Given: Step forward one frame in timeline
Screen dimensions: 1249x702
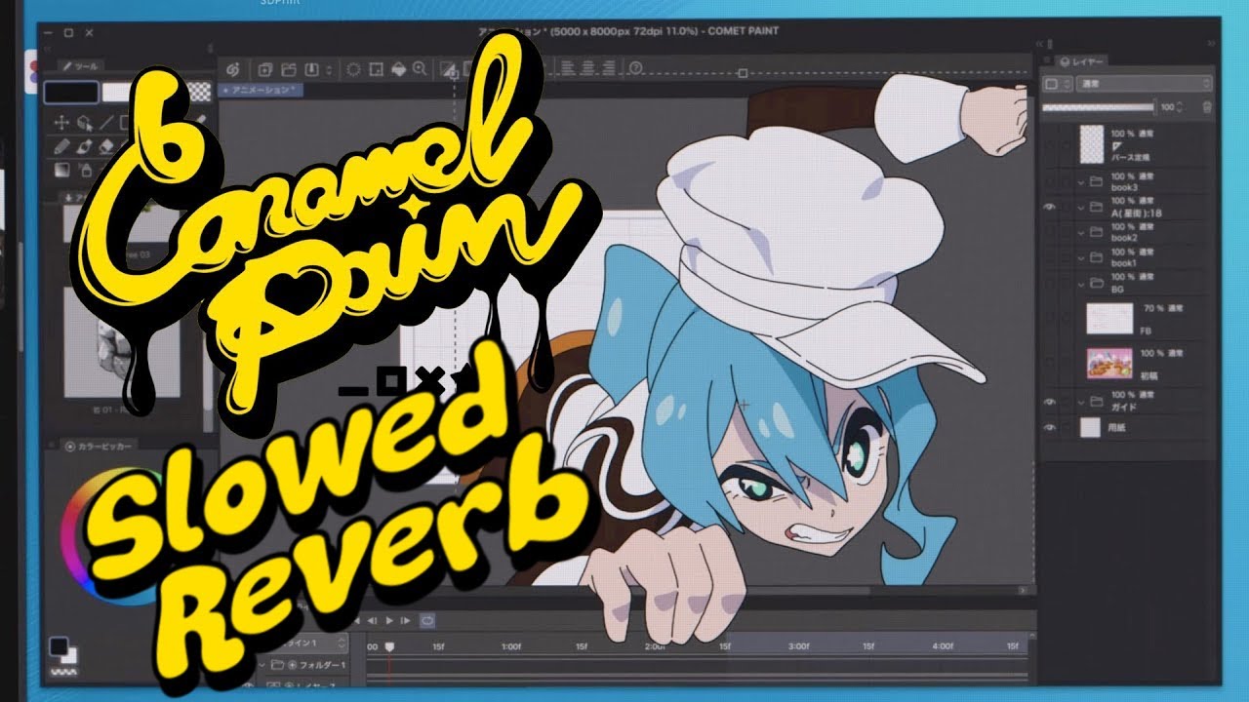Looking at the screenshot, I should pos(406,620).
